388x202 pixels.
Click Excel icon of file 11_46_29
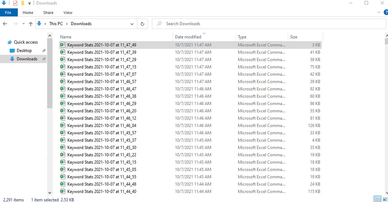(x=63, y=103)
